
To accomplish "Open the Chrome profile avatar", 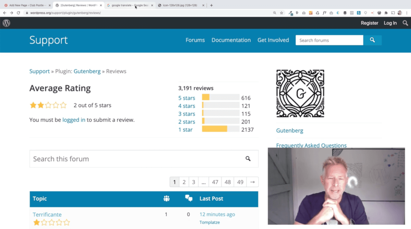I will (400, 13).
